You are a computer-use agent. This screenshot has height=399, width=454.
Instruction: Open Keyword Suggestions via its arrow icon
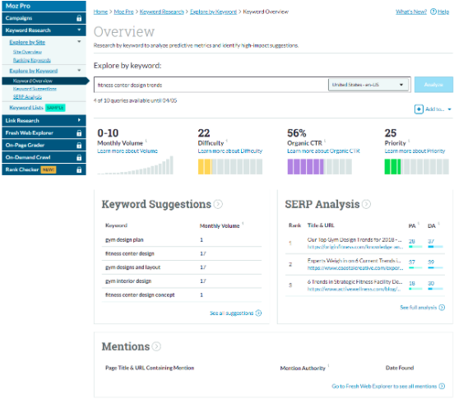click(x=218, y=204)
